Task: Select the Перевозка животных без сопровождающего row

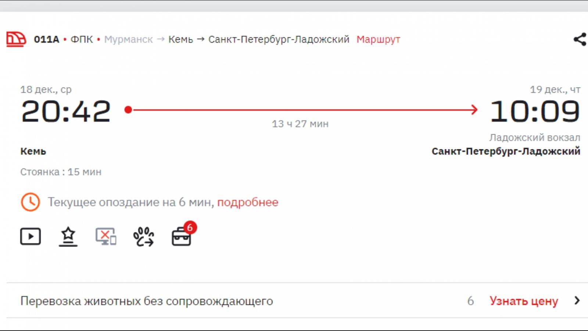Action: 147,301
